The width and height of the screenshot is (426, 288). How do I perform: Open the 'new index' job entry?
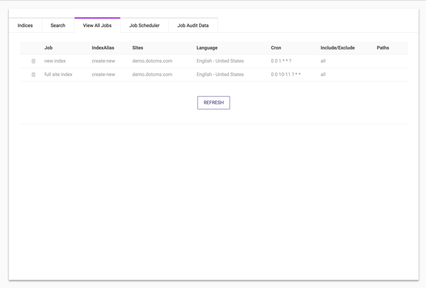55,61
